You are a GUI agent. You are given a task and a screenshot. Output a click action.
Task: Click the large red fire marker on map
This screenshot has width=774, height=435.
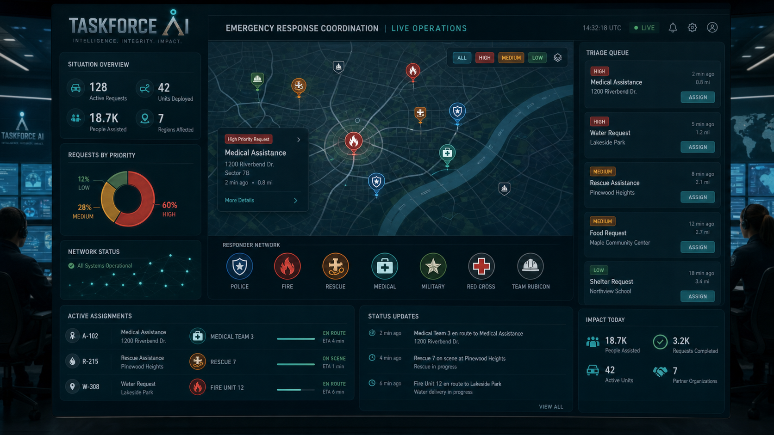pyautogui.click(x=354, y=142)
